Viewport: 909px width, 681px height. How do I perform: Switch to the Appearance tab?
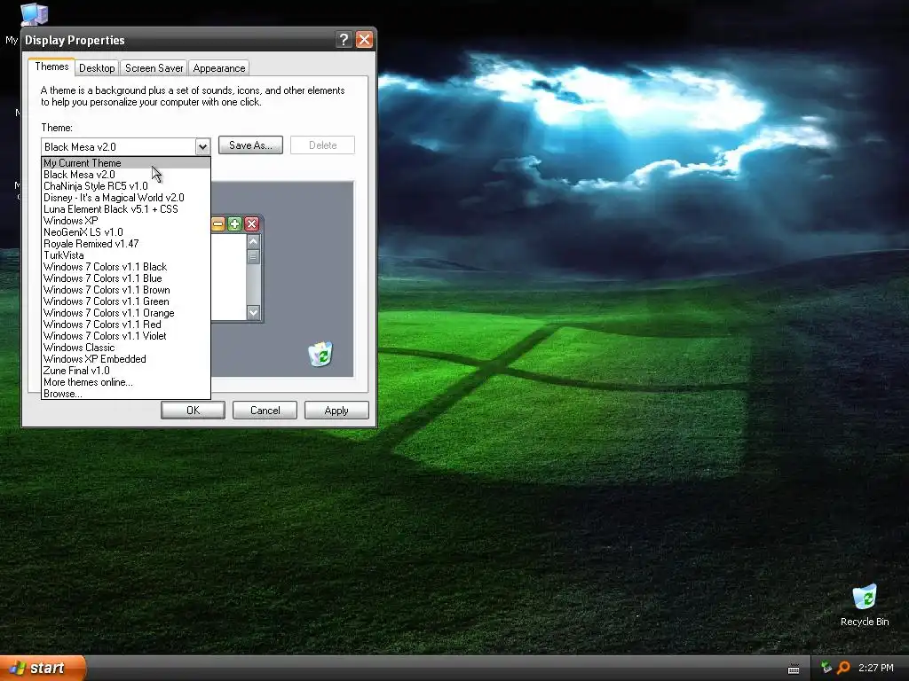pyautogui.click(x=219, y=67)
